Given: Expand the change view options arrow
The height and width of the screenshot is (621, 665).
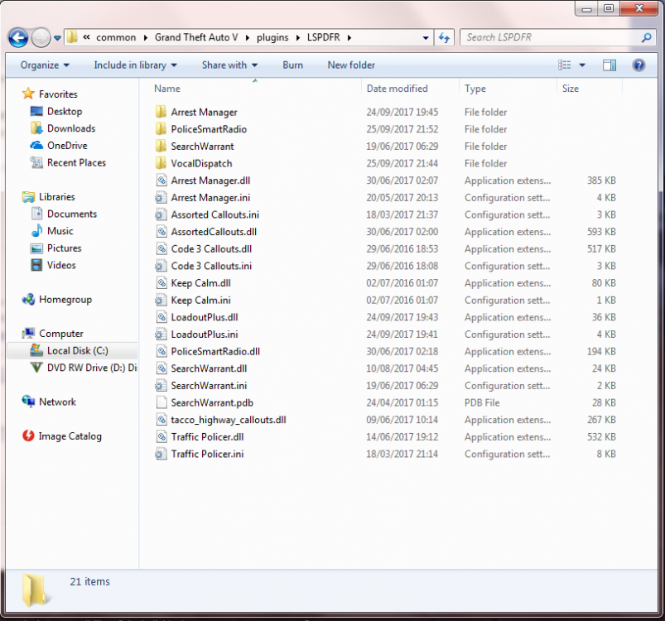Looking at the screenshot, I should click(x=582, y=65).
